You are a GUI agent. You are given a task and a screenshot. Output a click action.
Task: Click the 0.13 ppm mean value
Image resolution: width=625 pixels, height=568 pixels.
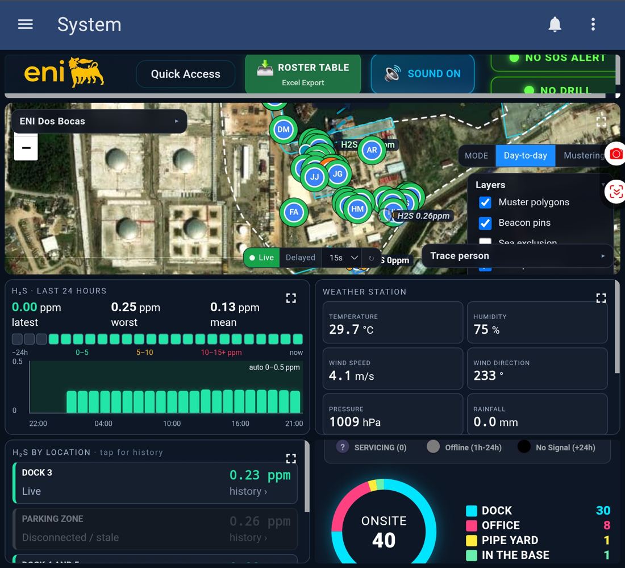click(235, 307)
